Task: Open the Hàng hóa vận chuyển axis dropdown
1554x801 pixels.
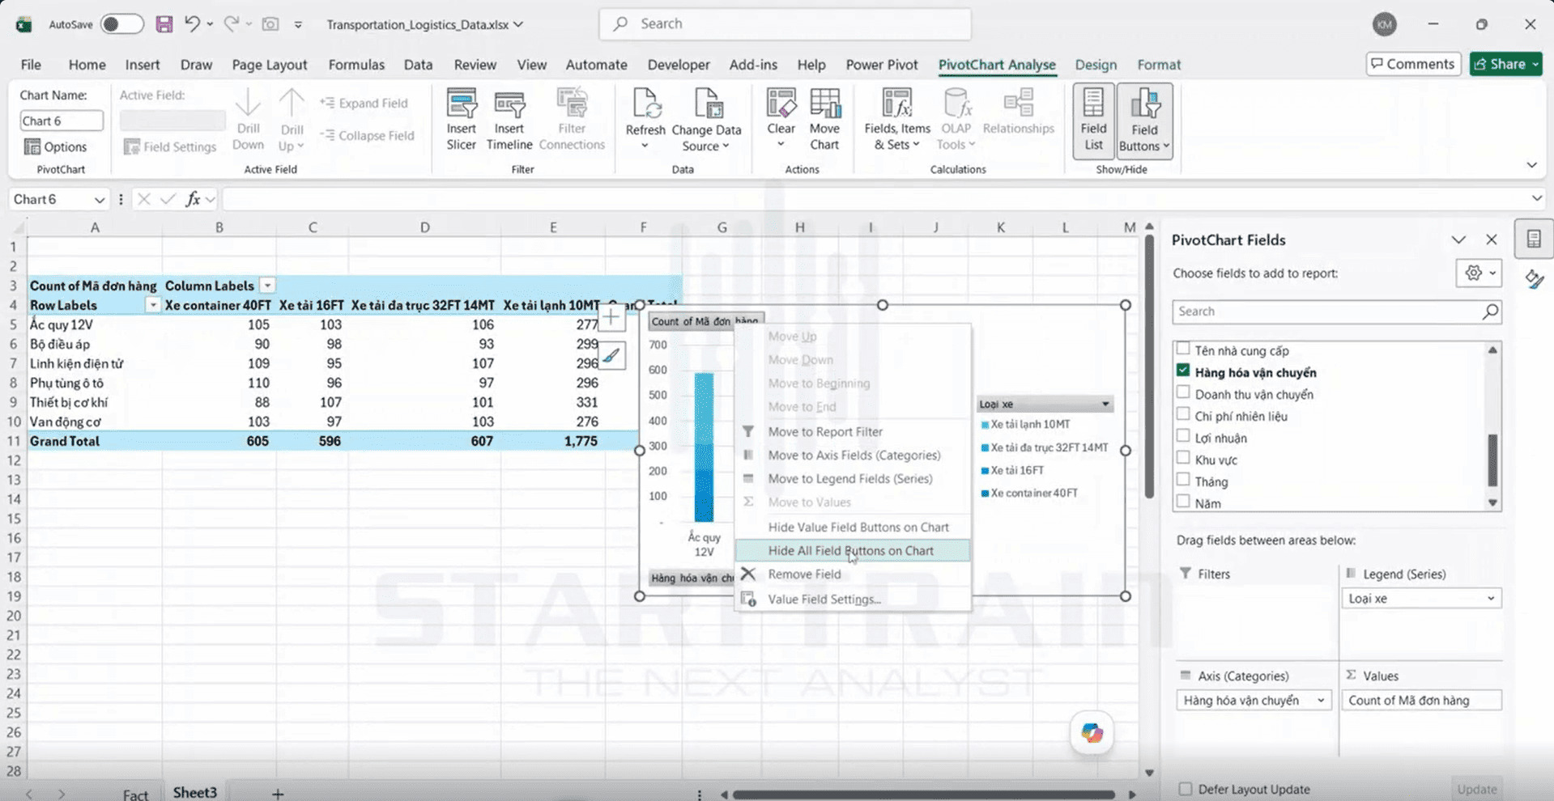Action: pos(1321,701)
